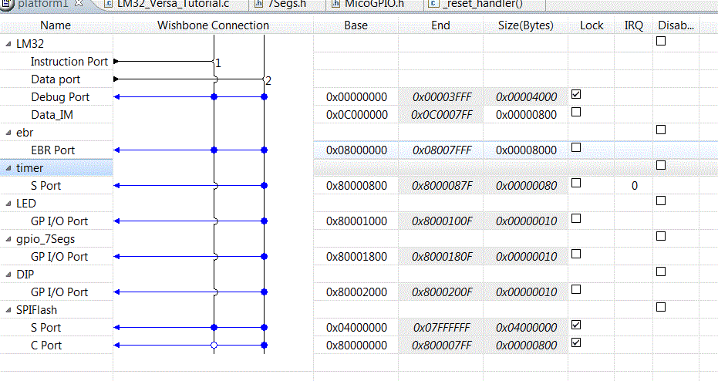Open the 7Segs.h tab
Viewport: 718px width, 381px height.
tap(281, 4)
